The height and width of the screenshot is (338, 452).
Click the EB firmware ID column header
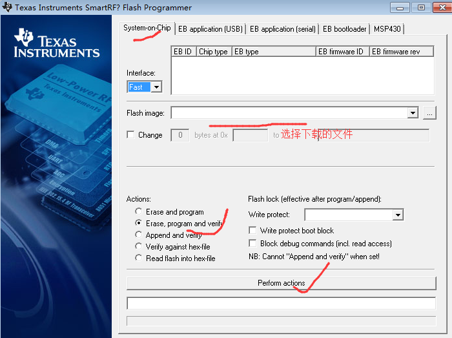(343, 51)
